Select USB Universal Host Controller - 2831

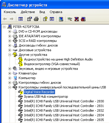(64, 106)
